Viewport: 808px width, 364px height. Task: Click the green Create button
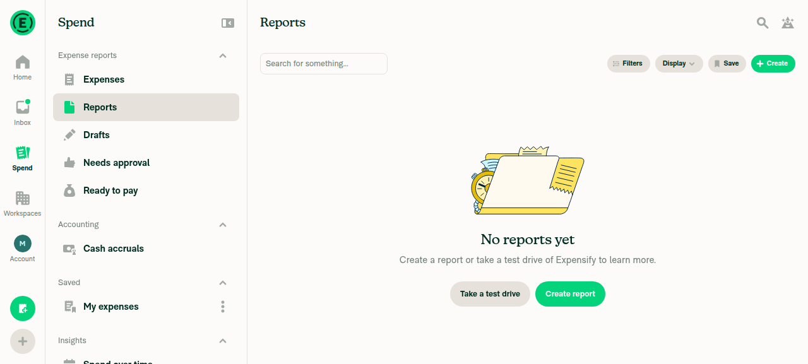(773, 64)
